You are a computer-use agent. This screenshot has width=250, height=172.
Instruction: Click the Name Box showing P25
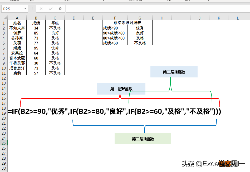[15, 9]
